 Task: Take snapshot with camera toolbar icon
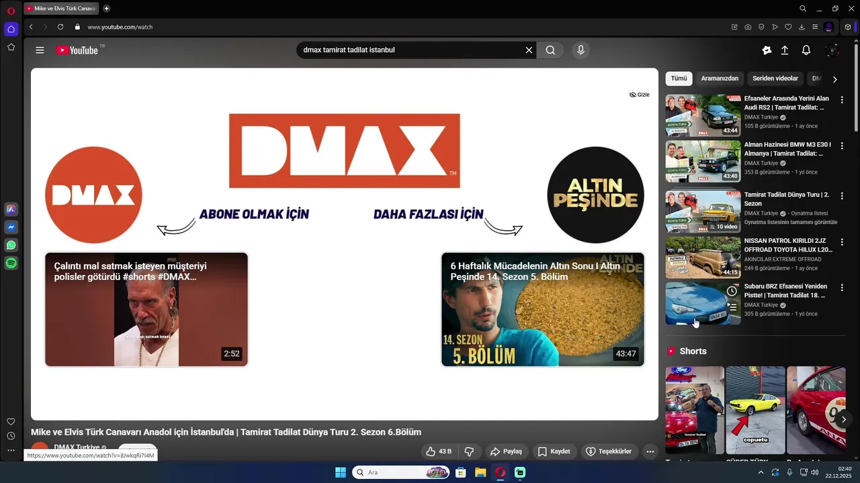[x=748, y=27]
